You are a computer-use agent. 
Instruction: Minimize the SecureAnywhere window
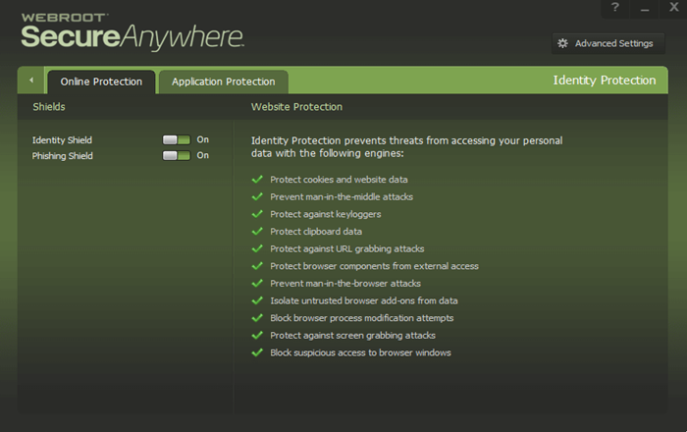644,8
